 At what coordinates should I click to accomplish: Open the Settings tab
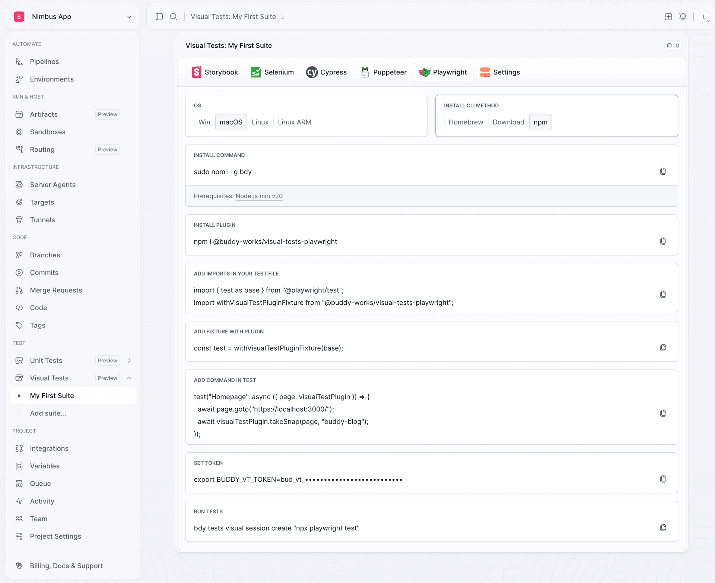coord(500,72)
